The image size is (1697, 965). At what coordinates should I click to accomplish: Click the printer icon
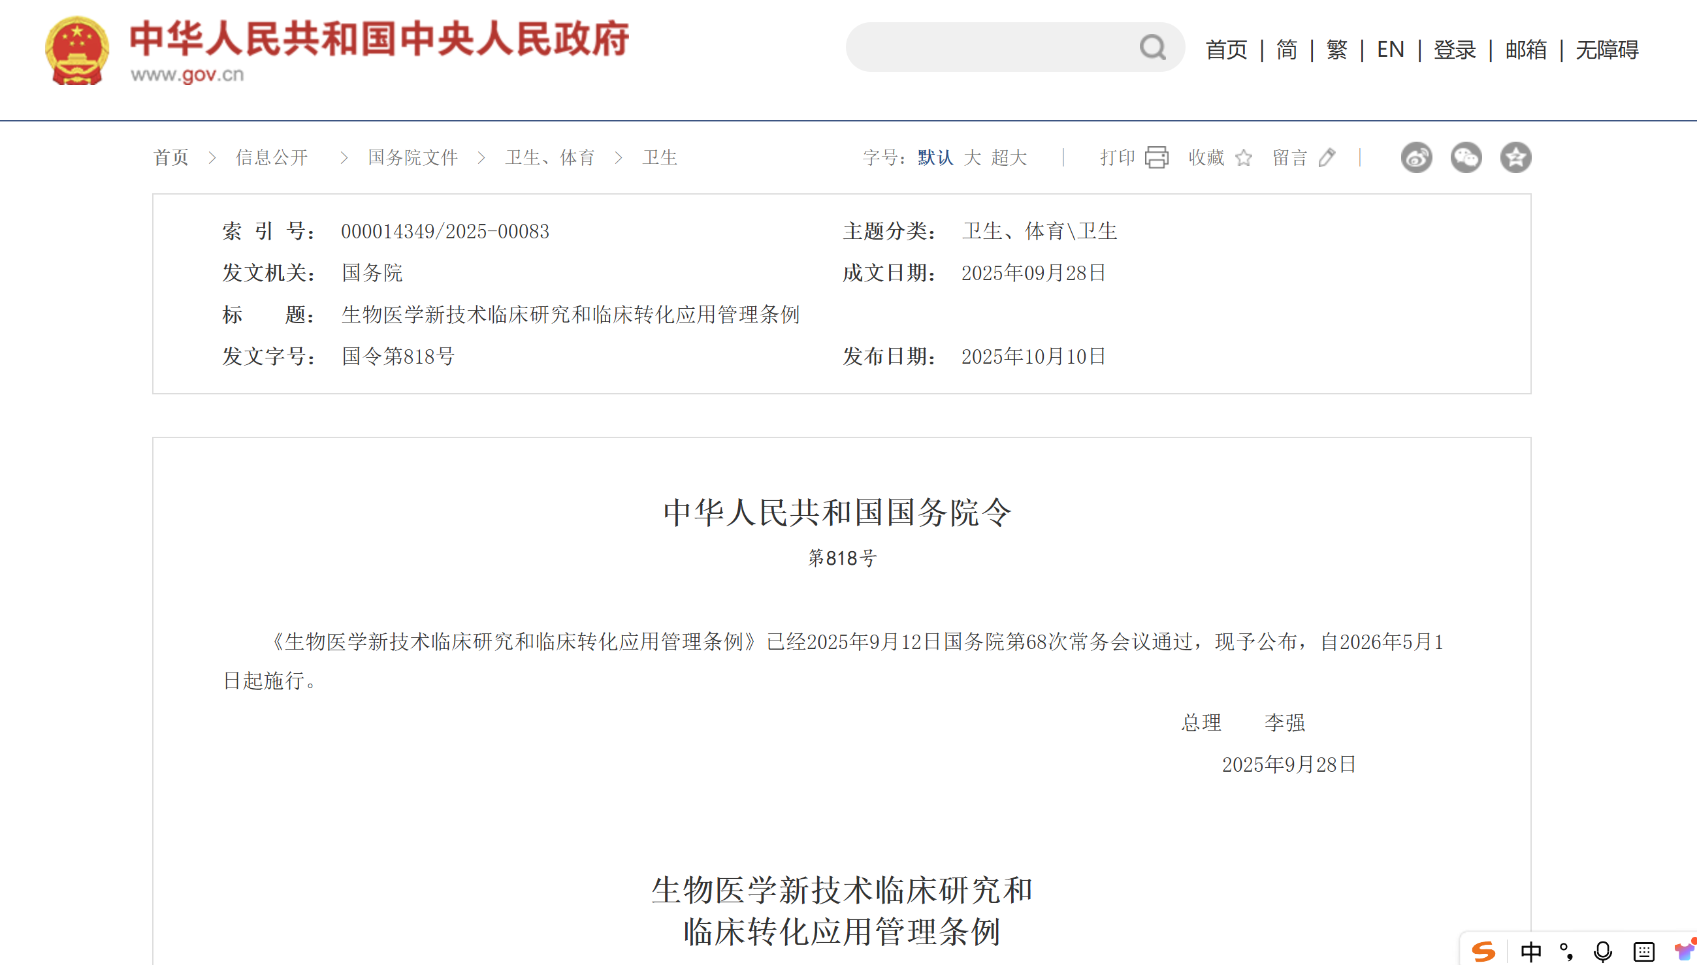1156,158
